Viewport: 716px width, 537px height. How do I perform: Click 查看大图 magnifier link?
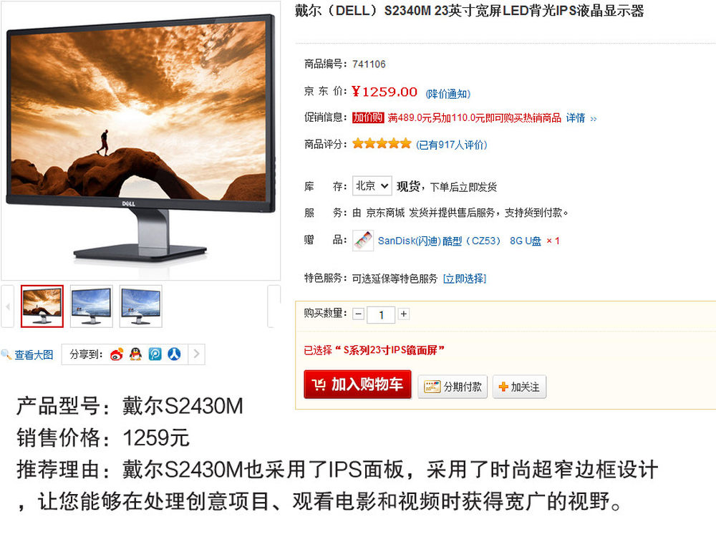pos(27,355)
